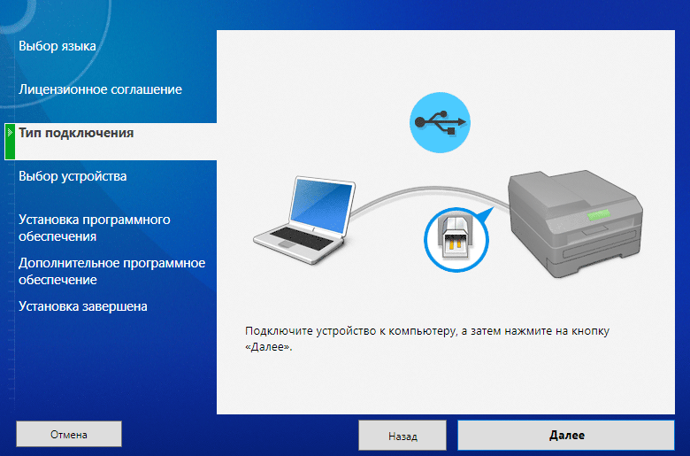This screenshot has height=456, width=690.
Task: Click the gray printer illustration
Action: pyautogui.click(x=575, y=224)
